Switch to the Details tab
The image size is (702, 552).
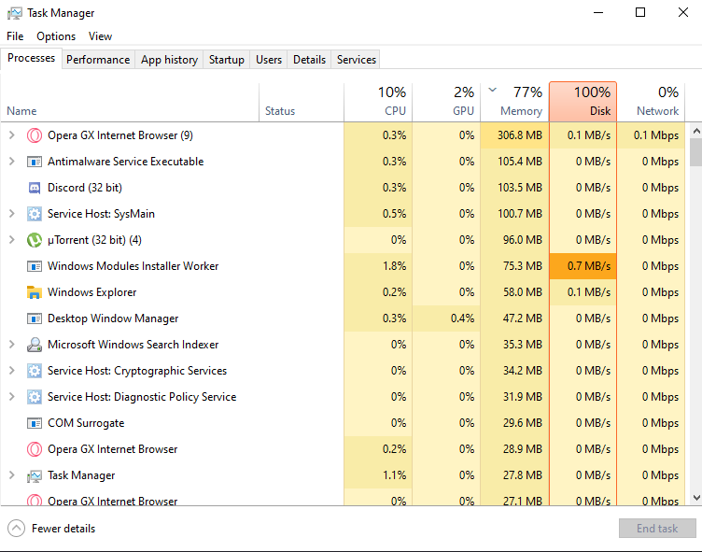click(309, 60)
